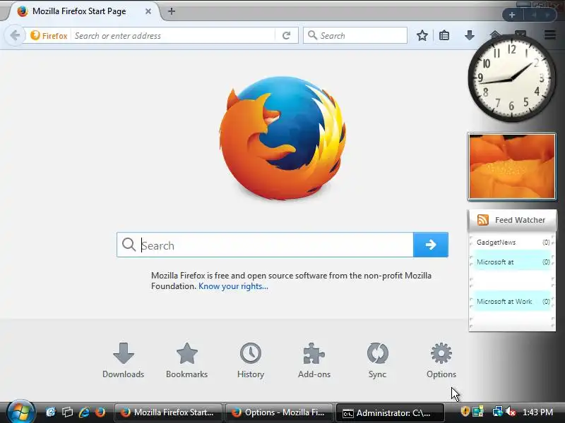Click the orange flower slideshow thumbnail

[x=512, y=166]
